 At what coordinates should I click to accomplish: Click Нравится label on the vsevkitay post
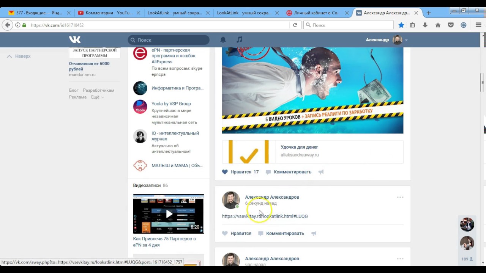(x=241, y=233)
